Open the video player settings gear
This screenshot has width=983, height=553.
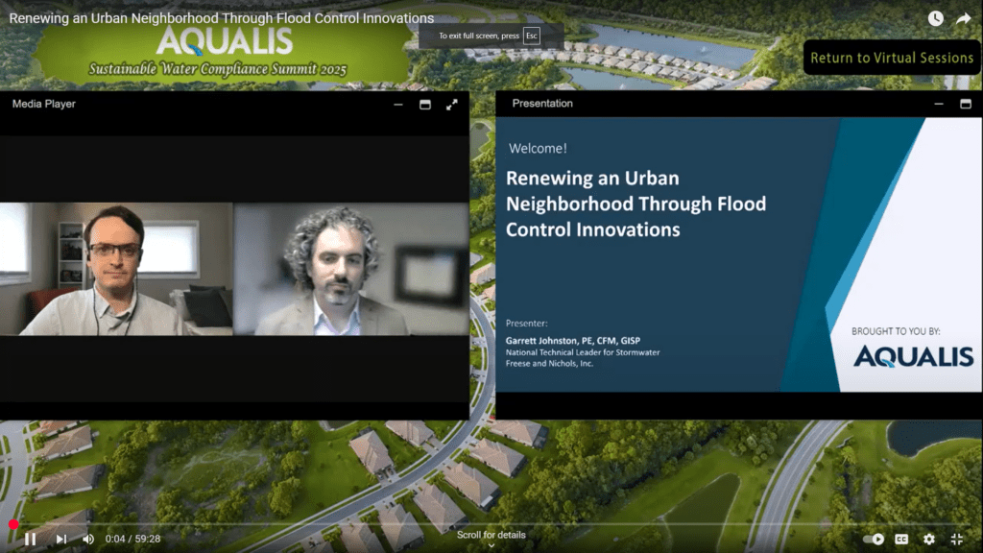click(x=928, y=539)
